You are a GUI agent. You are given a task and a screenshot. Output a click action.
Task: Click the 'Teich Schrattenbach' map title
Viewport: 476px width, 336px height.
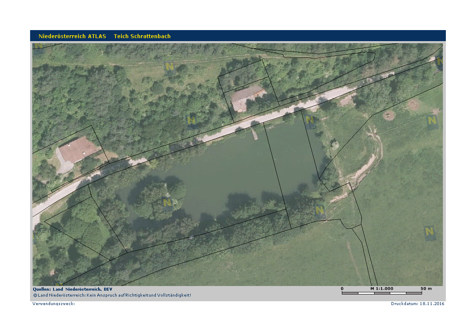142,36
